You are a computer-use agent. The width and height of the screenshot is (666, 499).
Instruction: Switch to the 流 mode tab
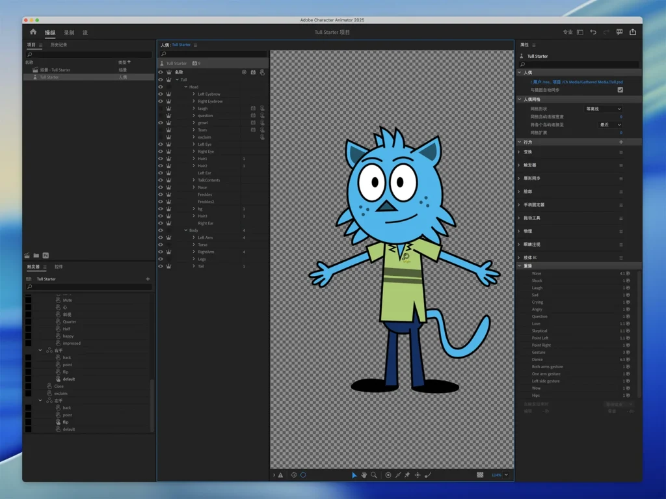click(x=85, y=33)
